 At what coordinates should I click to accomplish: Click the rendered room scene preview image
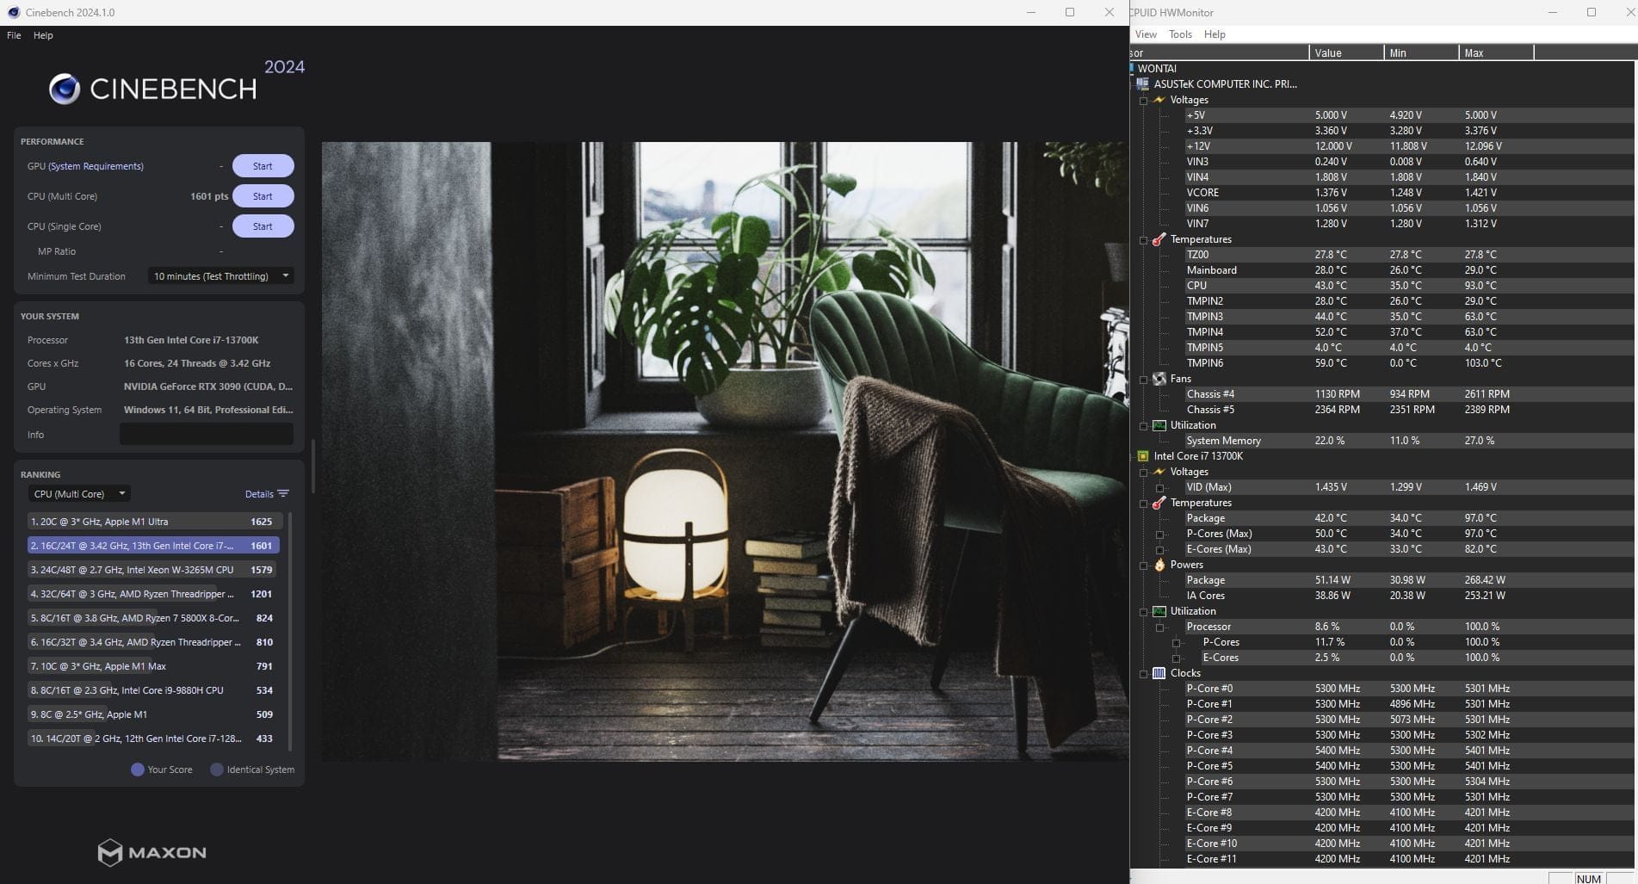[x=725, y=451]
